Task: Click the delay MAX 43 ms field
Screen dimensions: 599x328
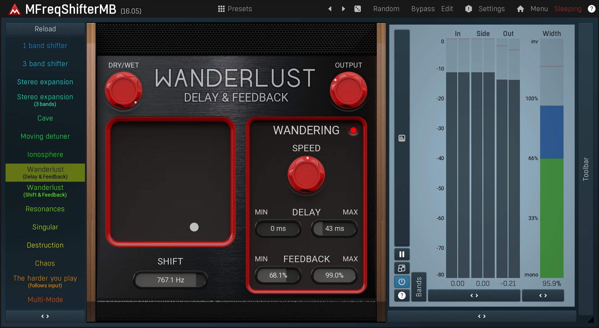Action: coord(334,229)
